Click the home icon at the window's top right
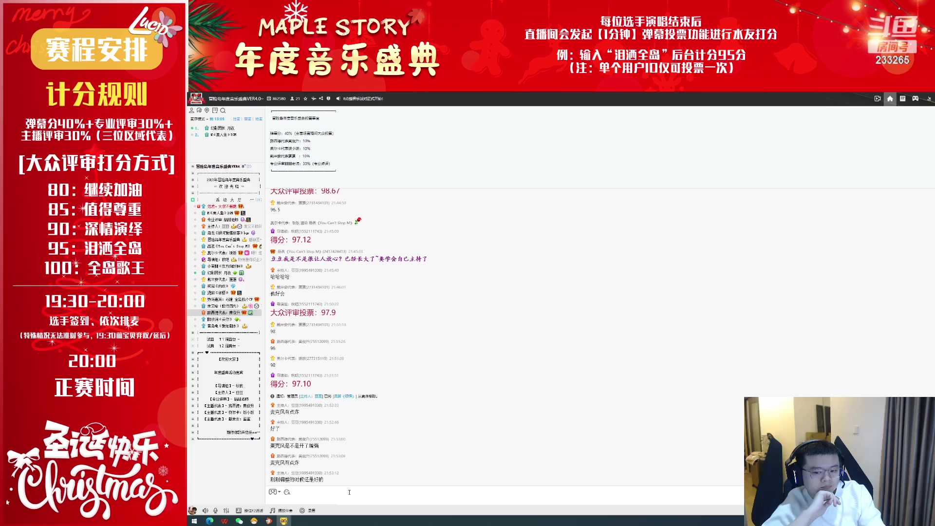This screenshot has width=935, height=526. pyautogui.click(x=890, y=98)
